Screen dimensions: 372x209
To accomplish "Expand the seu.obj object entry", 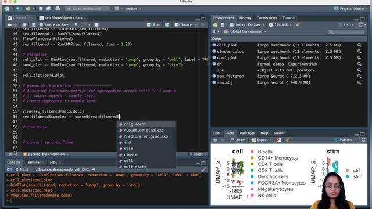I will tap(214, 82).
